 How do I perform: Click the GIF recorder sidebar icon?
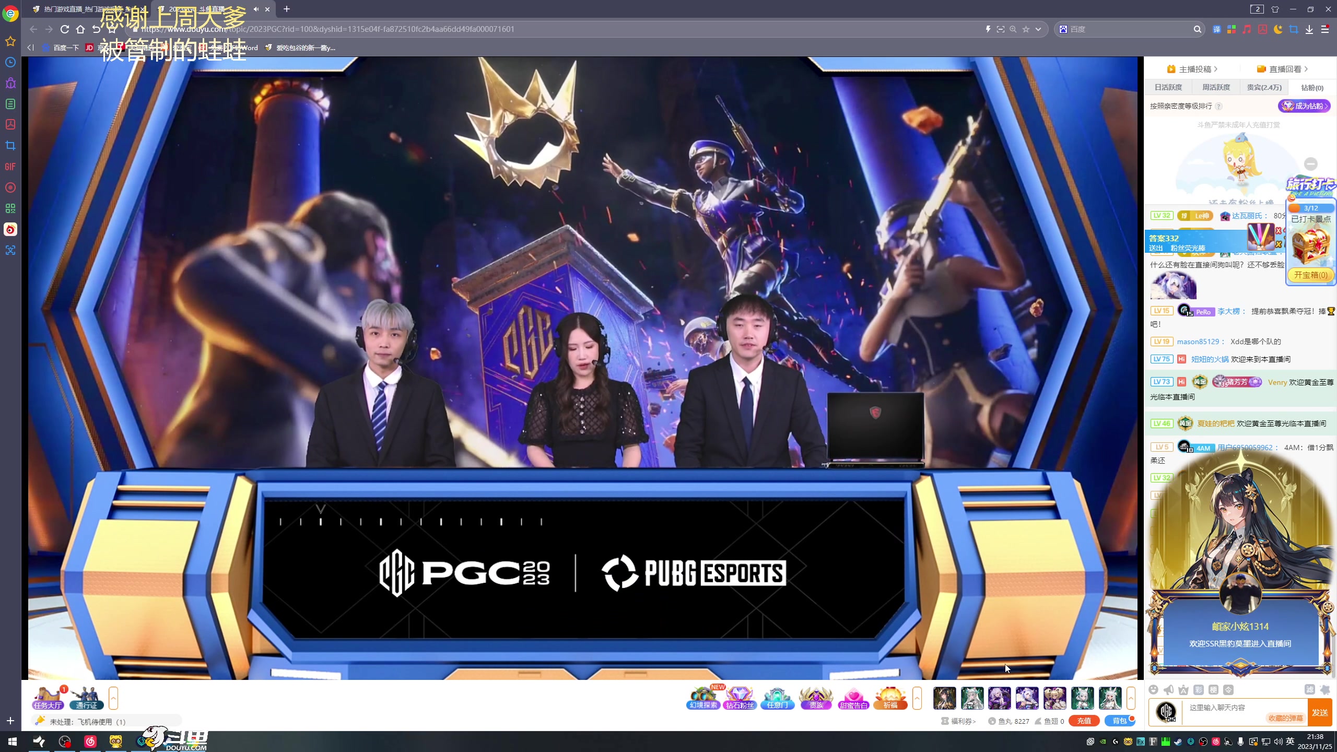pos(10,167)
